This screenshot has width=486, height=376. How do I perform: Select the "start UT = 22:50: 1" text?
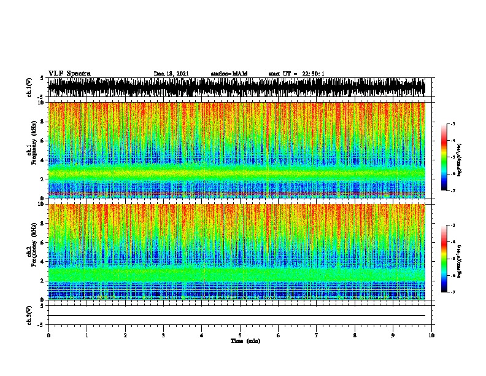296,74
